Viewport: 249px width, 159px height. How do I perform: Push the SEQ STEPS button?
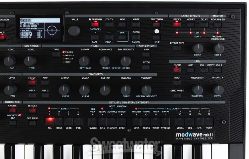pyautogui.click(x=33, y=123)
